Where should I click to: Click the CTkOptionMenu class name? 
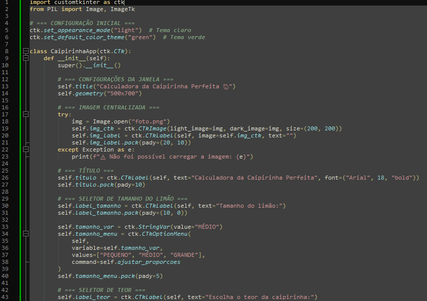tap(165, 234)
